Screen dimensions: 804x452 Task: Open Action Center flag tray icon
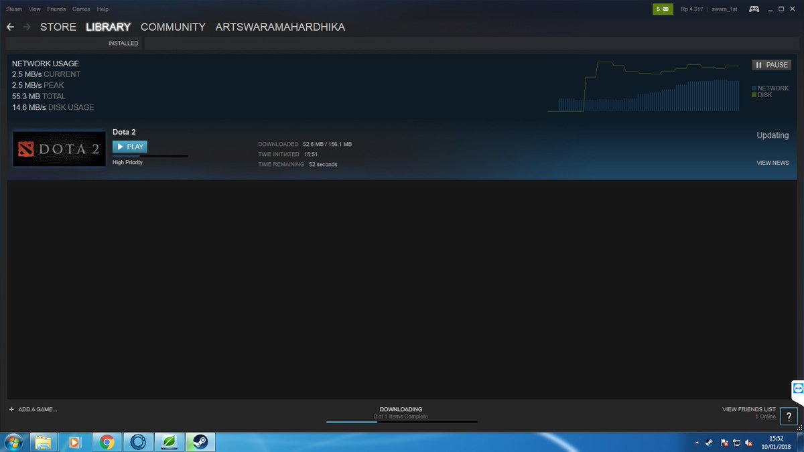(x=724, y=443)
